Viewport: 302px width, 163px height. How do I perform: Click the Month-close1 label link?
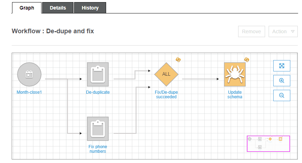tap(29, 92)
